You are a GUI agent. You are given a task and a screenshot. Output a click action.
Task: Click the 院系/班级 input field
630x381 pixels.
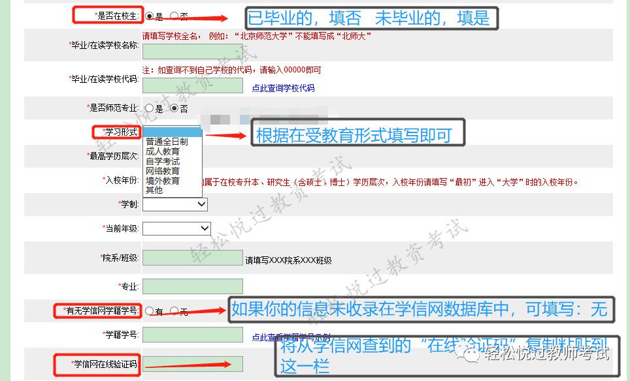click(193, 258)
